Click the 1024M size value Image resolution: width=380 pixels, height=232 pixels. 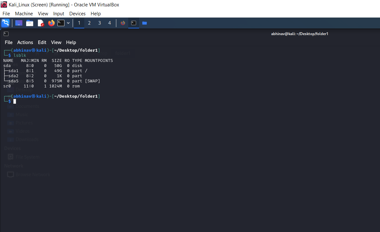coord(56,86)
